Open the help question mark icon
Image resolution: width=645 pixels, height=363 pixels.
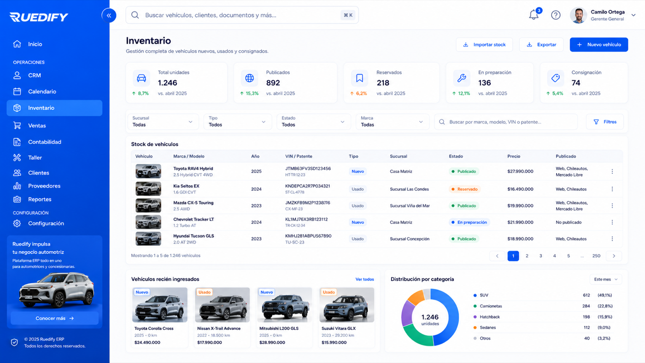[556, 15]
